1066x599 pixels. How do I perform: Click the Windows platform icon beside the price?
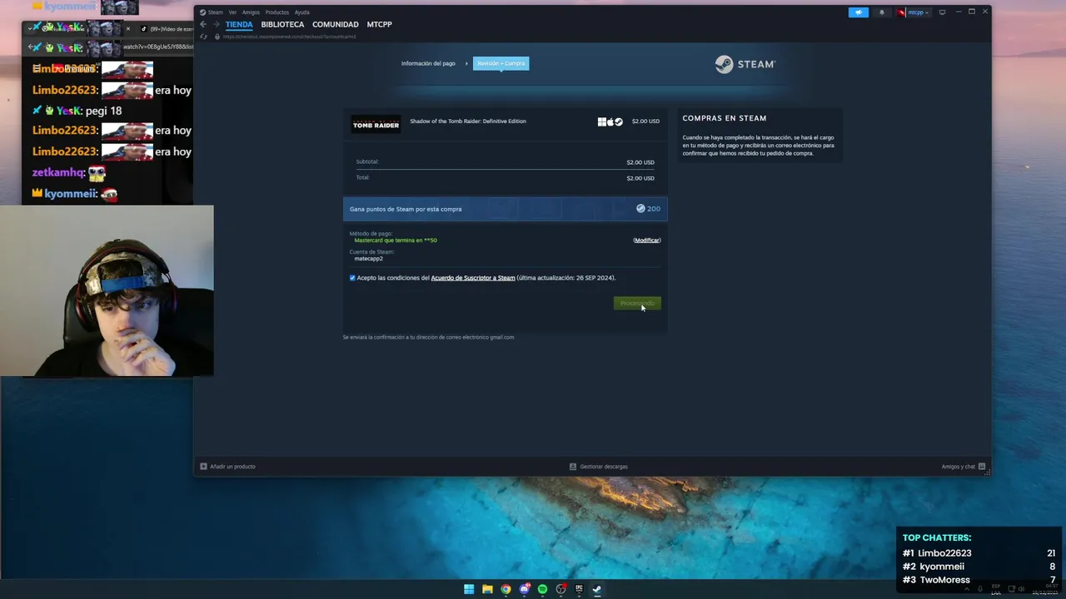click(x=601, y=121)
